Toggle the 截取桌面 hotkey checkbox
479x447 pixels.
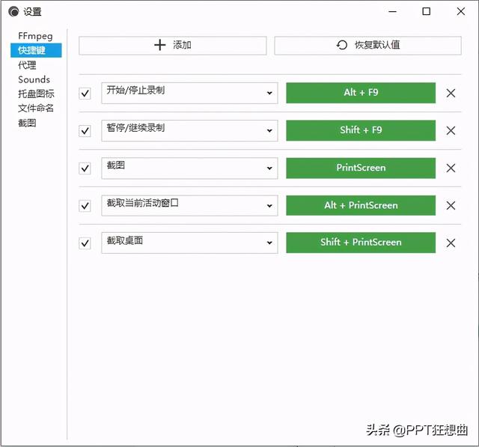[x=85, y=243]
